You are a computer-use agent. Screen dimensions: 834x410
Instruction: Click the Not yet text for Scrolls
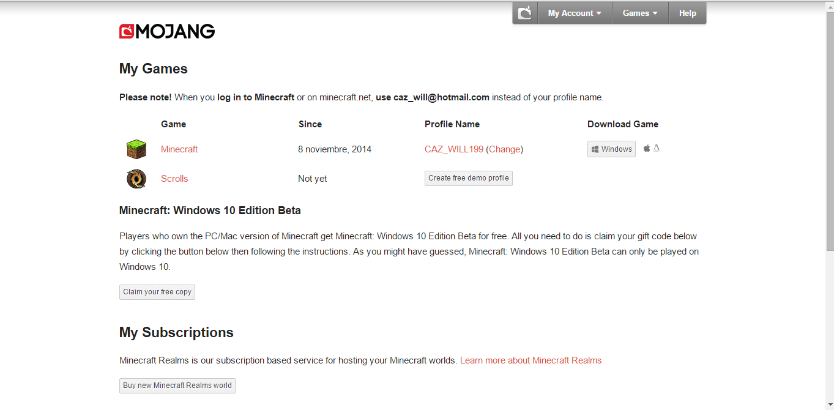pyautogui.click(x=313, y=179)
